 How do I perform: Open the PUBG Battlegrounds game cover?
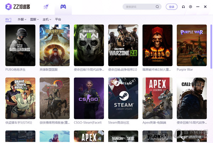(x=20, y=45)
